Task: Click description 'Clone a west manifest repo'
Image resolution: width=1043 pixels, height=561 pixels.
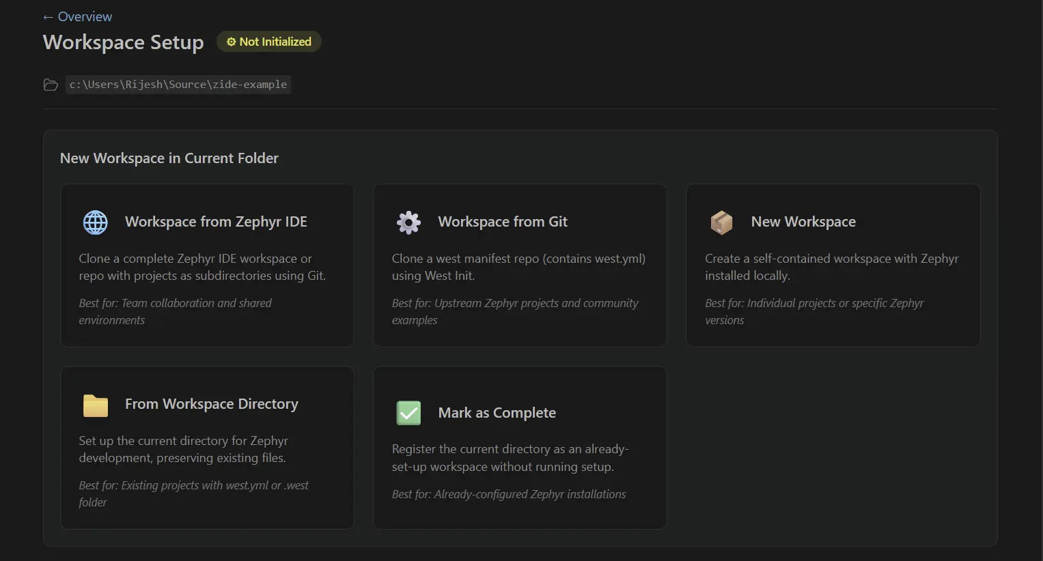Action: 518,267
